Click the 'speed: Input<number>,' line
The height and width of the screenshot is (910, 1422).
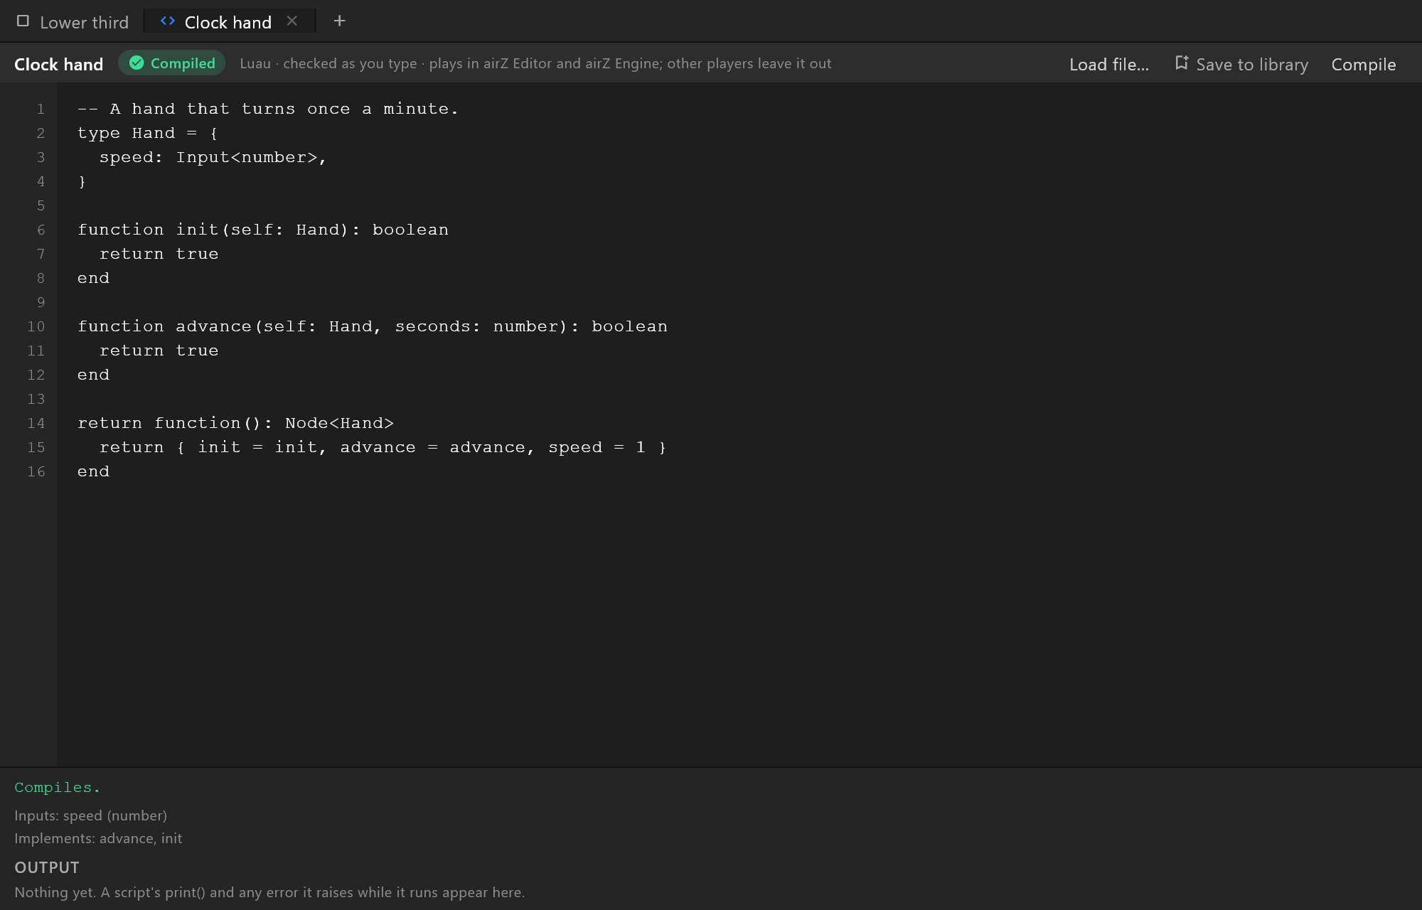coord(213,157)
